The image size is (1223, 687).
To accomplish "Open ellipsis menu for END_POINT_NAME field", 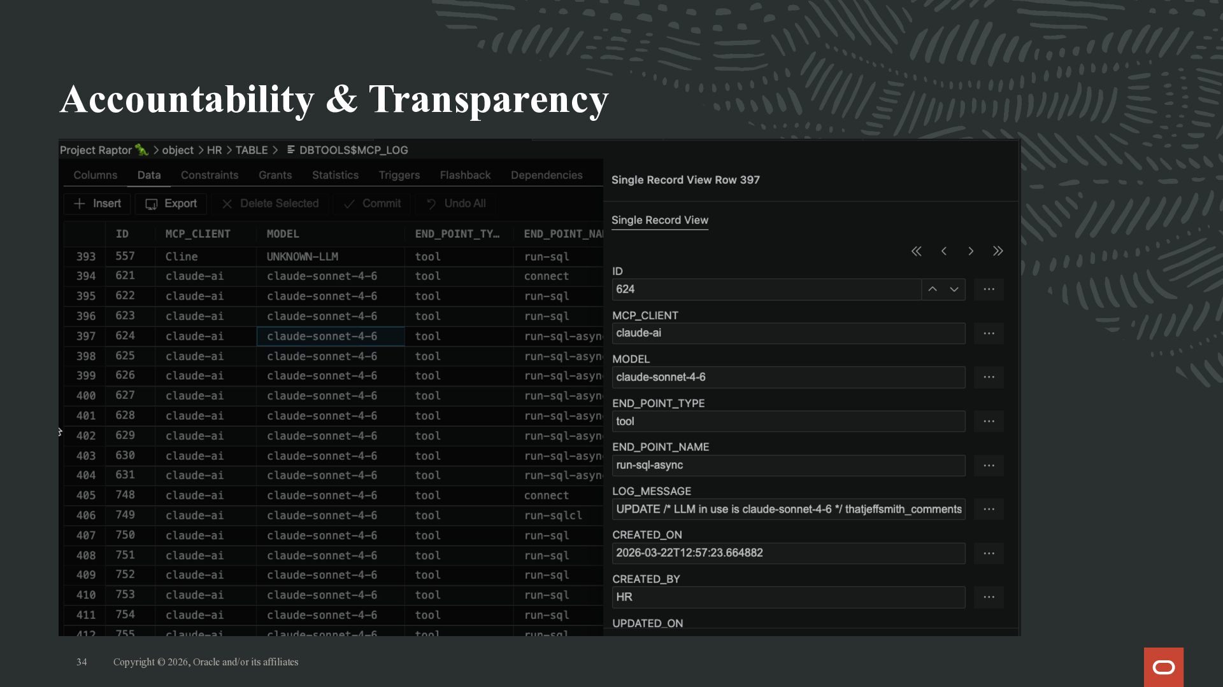I will pos(989,466).
